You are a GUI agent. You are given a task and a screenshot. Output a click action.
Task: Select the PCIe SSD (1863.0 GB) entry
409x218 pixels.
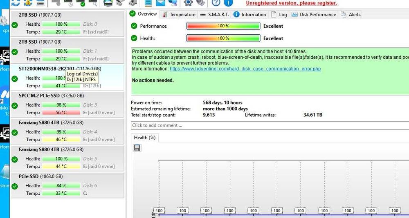coord(67,185)
